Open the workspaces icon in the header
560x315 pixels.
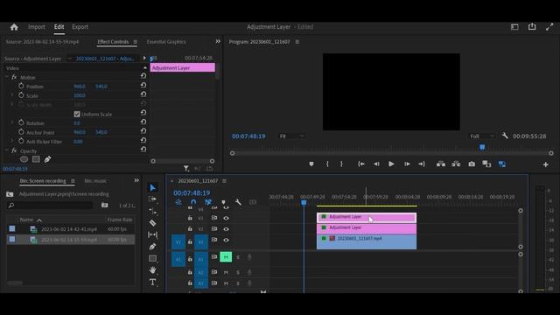pyautogui.click(x=514, y=27)
